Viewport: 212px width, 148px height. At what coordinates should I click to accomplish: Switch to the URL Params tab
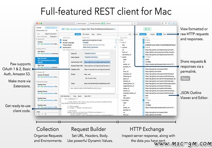tap(86, 34)
